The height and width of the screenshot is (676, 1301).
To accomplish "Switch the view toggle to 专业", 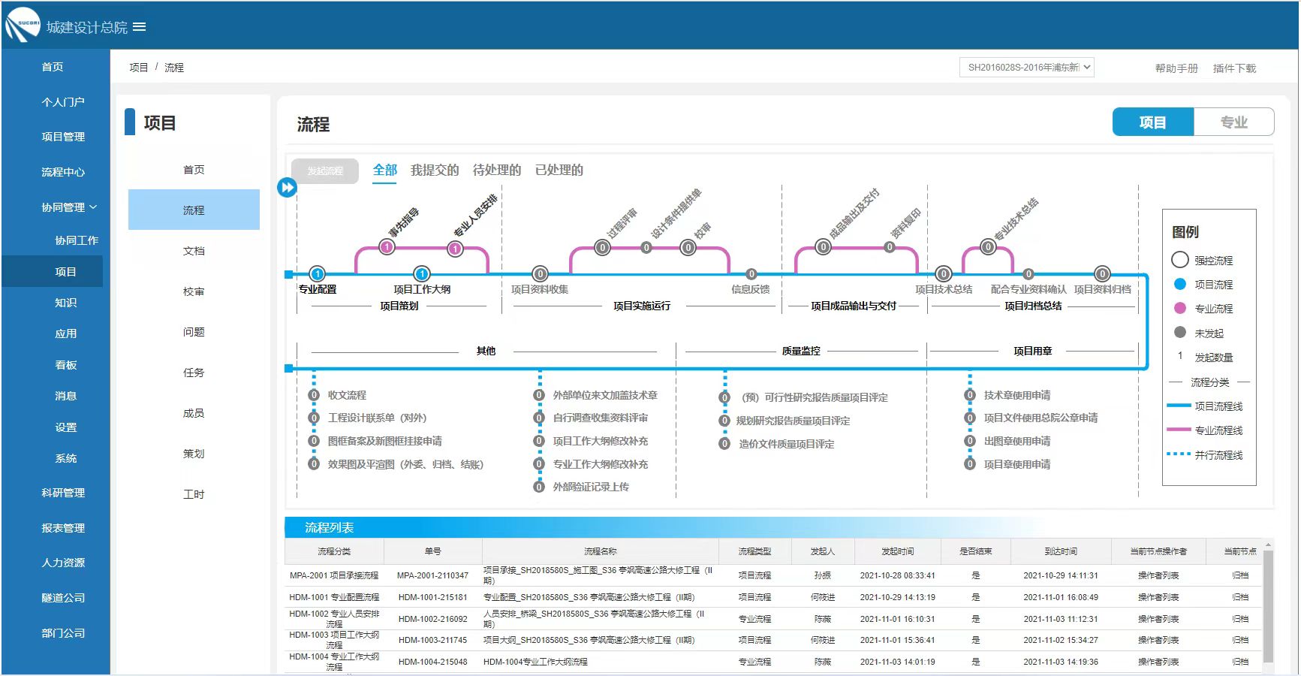I will 1233,122.
